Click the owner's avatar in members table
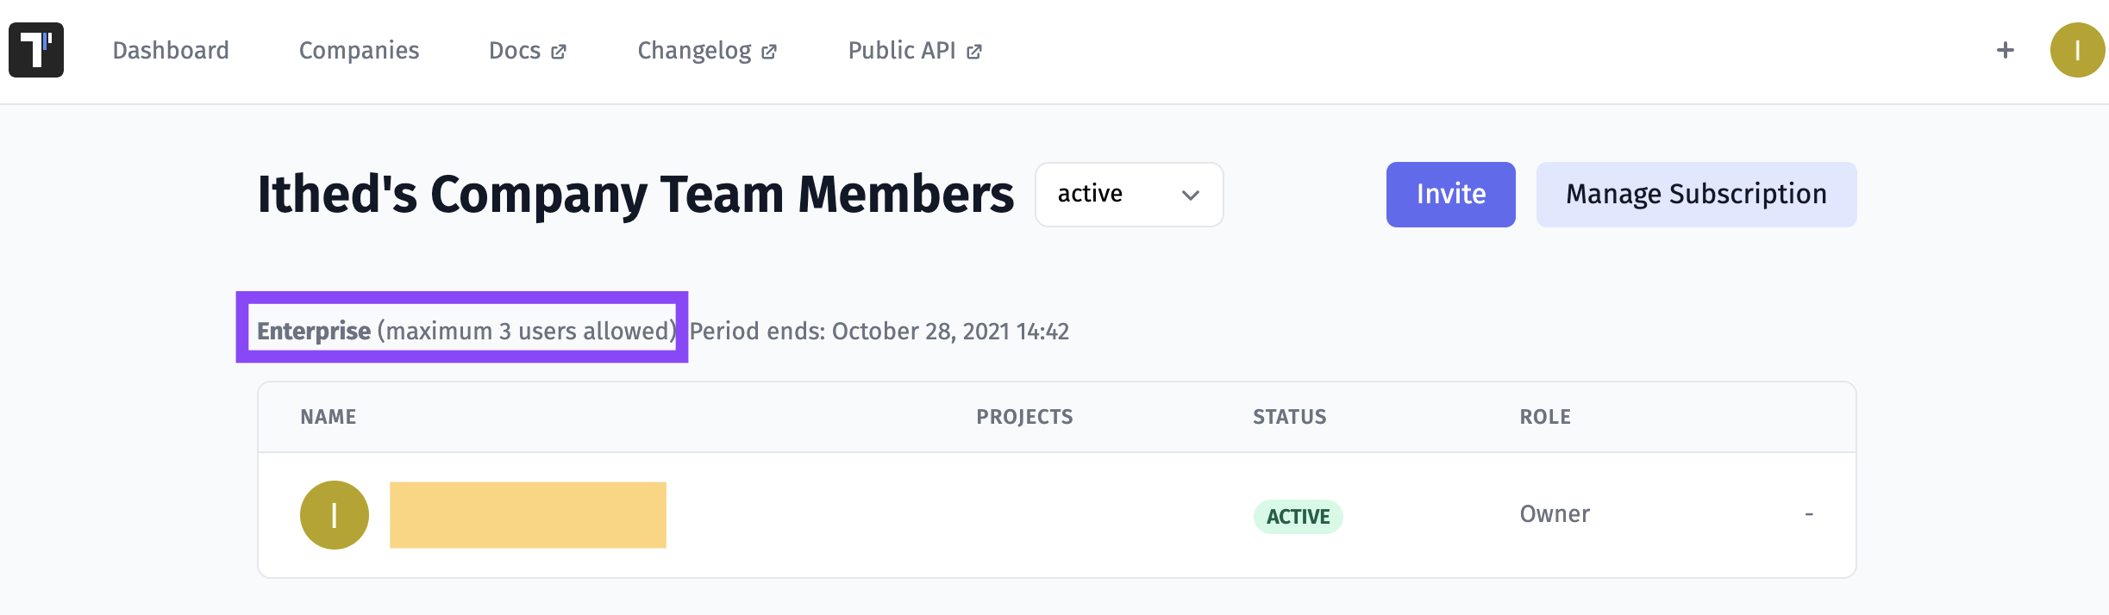2109x615 pixels. [x=335, y=515]
